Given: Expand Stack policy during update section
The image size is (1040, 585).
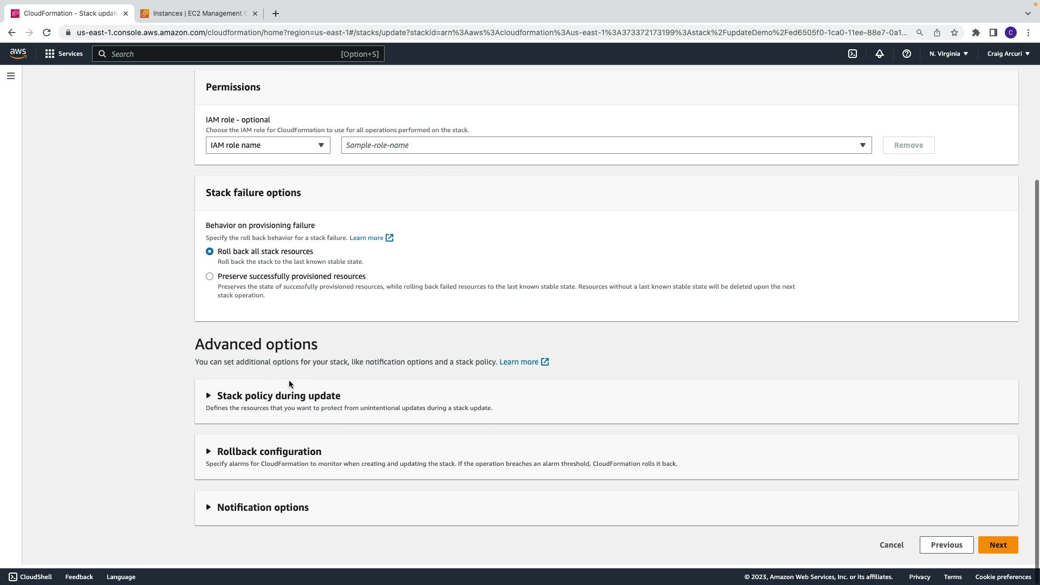Looking at the screenshot, I should click(278, 396).
